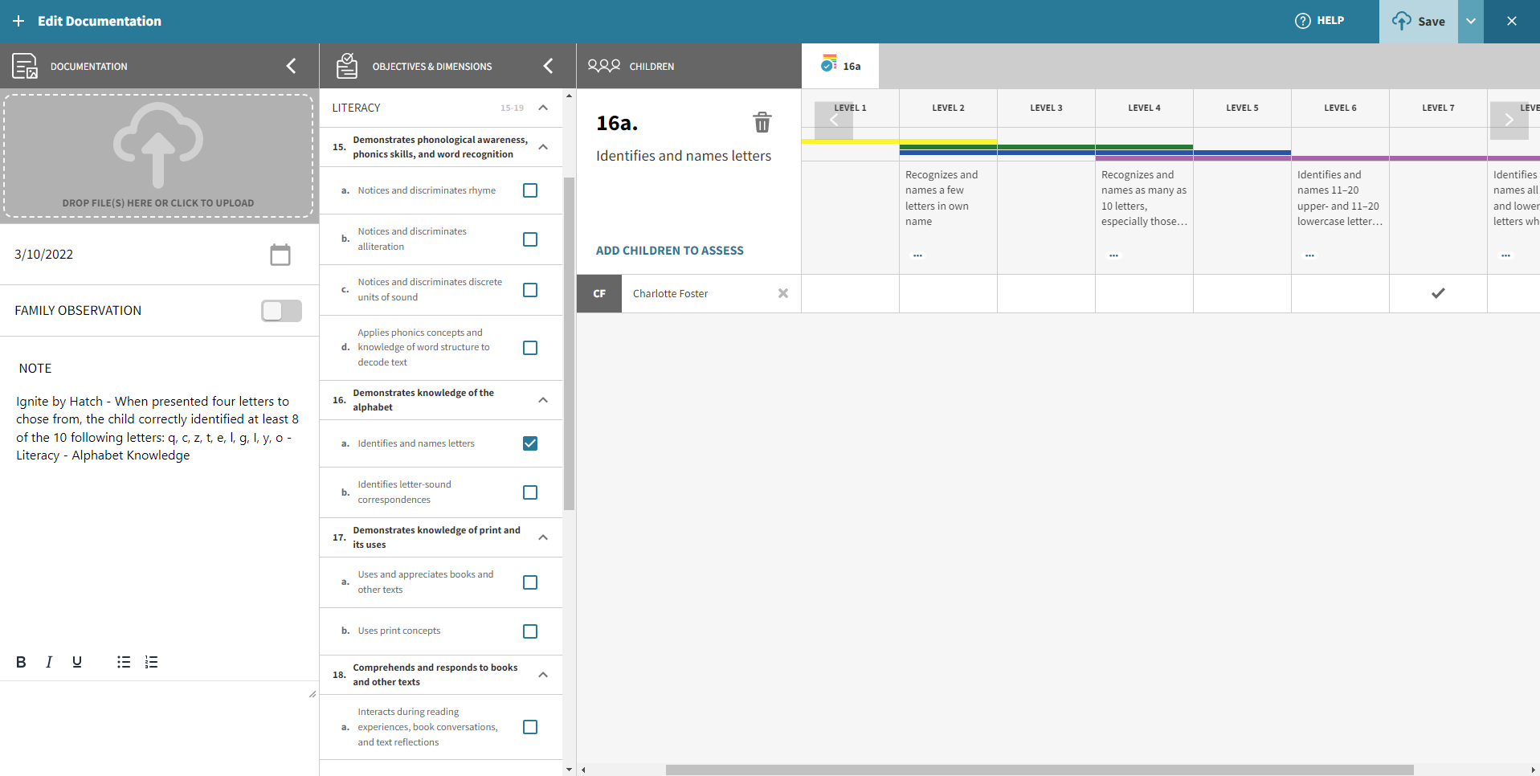
Task: Check the Uses print concepts box
Action: 530,631
